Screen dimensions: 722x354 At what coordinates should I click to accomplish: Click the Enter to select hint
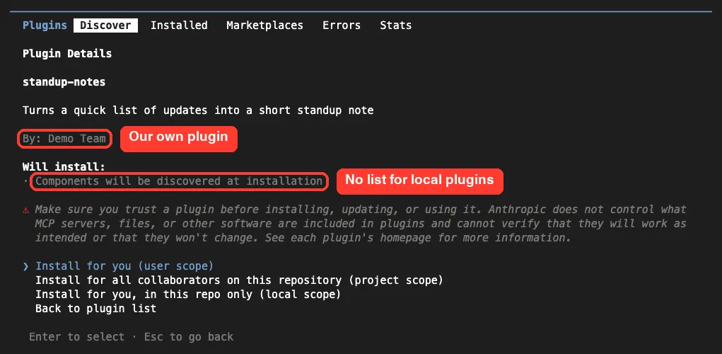coord(76,337)
